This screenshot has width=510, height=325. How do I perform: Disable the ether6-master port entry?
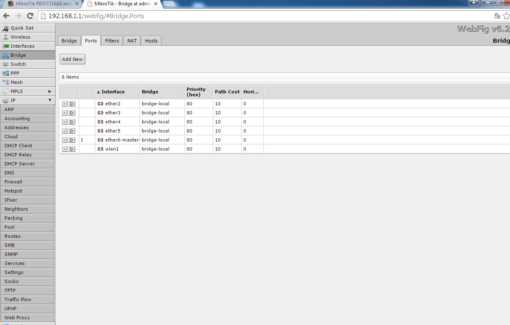72,140
